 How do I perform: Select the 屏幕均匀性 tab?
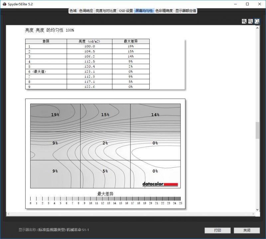click(144, 11)
